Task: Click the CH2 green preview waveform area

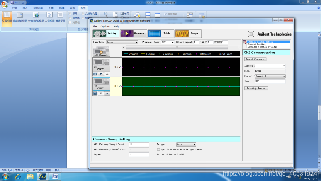Action: 181,86
